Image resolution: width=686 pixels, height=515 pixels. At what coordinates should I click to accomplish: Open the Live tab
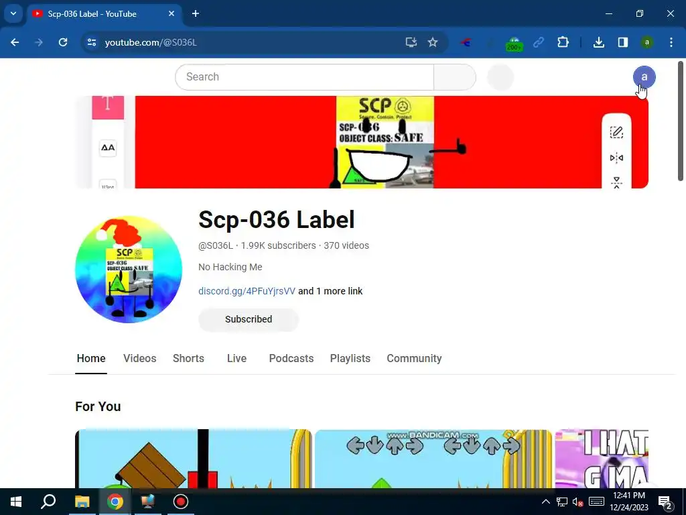coord(236,358)
